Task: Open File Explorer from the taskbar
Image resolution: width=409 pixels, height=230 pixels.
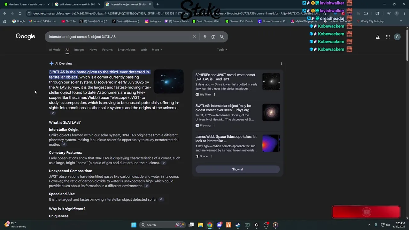Action: pyautogui.click(x=200, y=225)
